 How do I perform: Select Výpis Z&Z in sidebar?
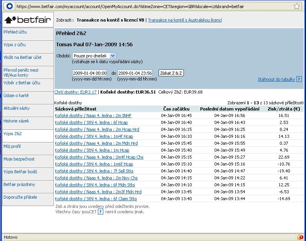coord(28,136)
